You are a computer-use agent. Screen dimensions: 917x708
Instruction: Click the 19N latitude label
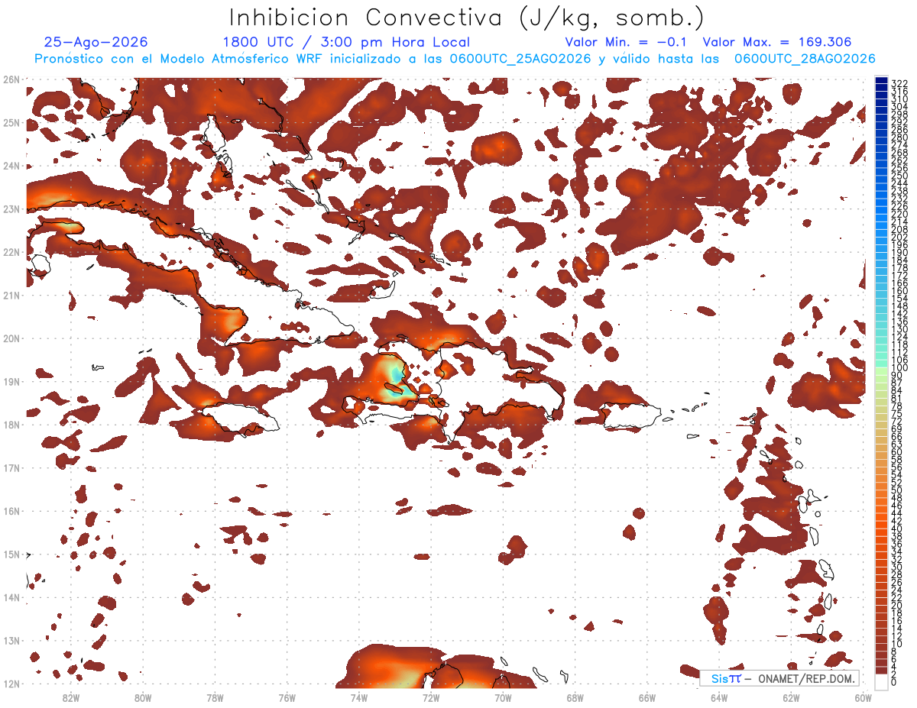(x=11, y=382)
